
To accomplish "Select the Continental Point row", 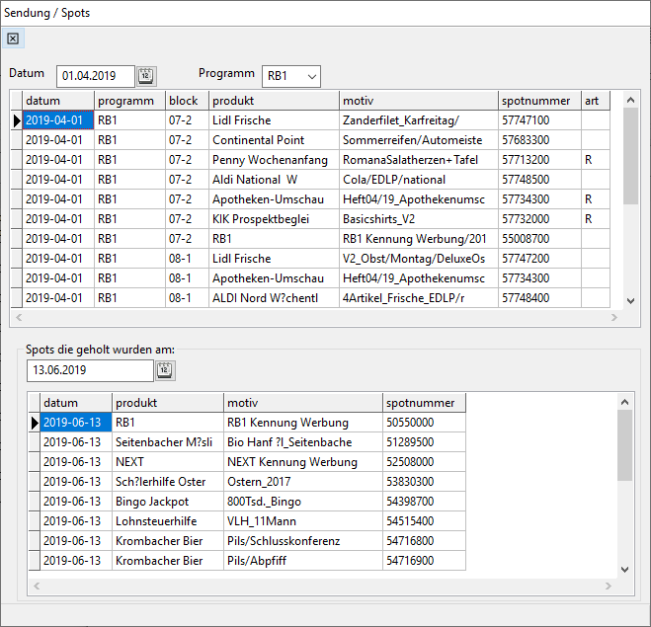I will click(258, 140).
